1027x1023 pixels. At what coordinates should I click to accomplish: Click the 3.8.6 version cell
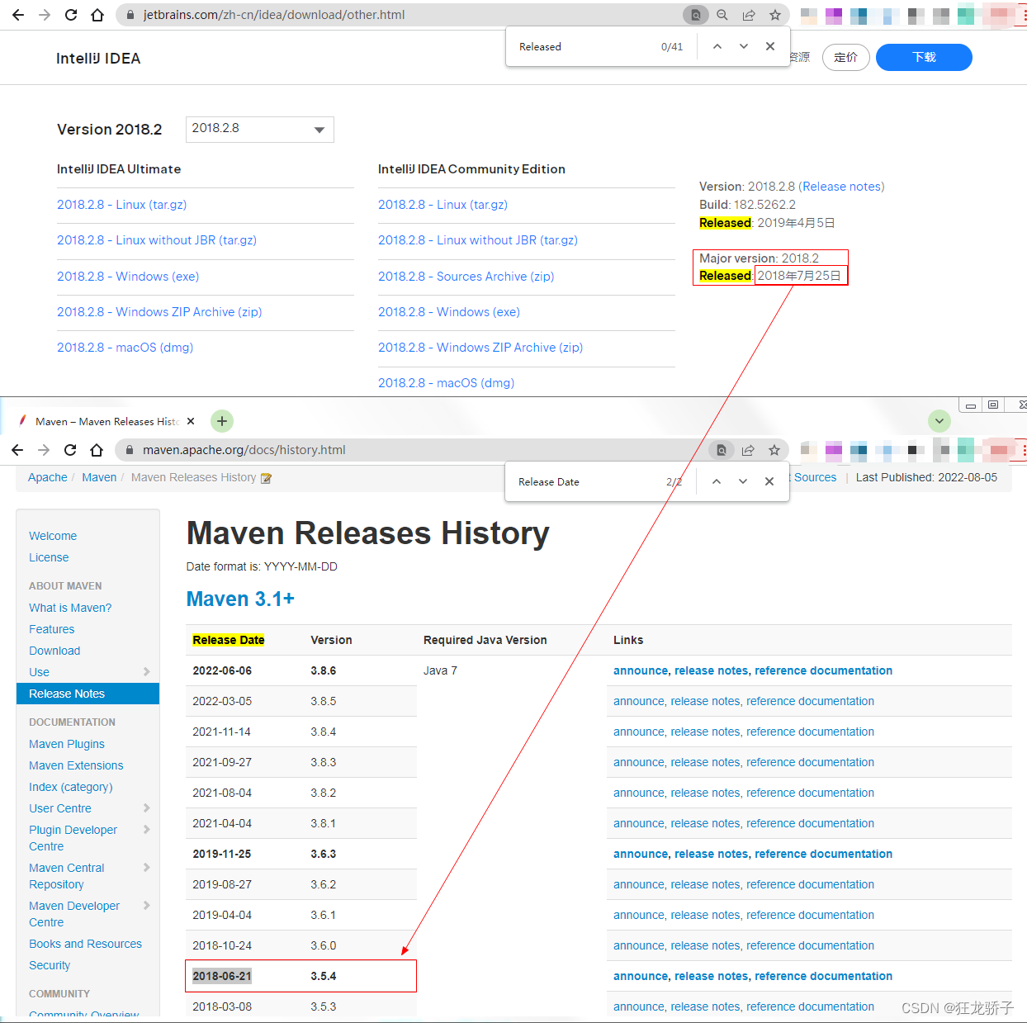(324, 670)
